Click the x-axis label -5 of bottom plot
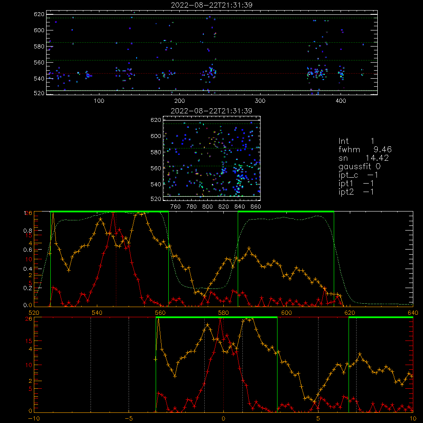 point(129,418)
